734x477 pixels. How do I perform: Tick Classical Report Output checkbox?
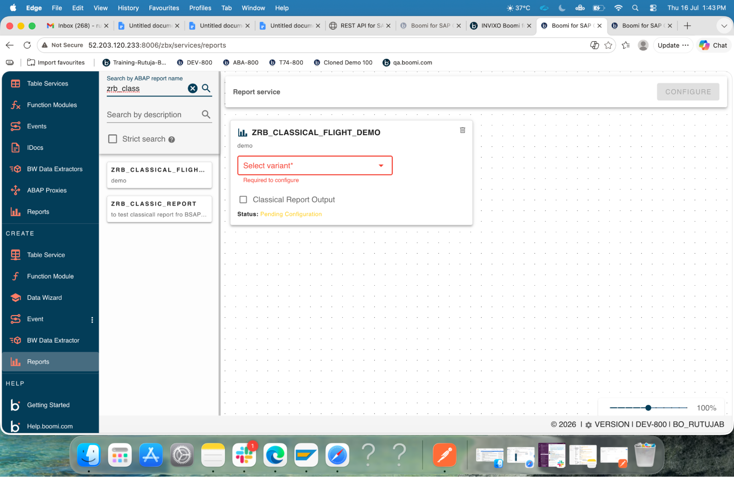(x=243, y=200)
